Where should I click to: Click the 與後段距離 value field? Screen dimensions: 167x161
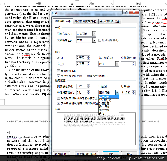point(82,92)
